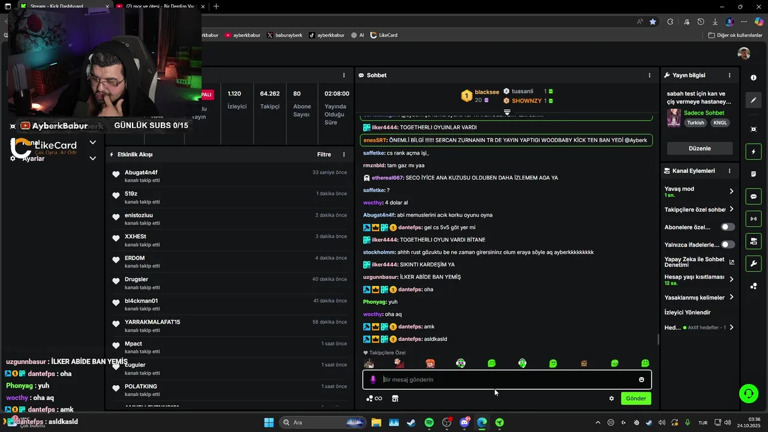Collapse the chat leaderboard arrow
This screenshot has width=768, height=432.
pos(507,112)
